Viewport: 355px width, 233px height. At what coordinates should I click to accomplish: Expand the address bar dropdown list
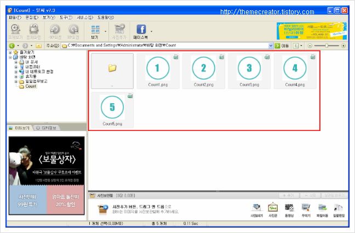pyautogui.click(x=271, y=46)
